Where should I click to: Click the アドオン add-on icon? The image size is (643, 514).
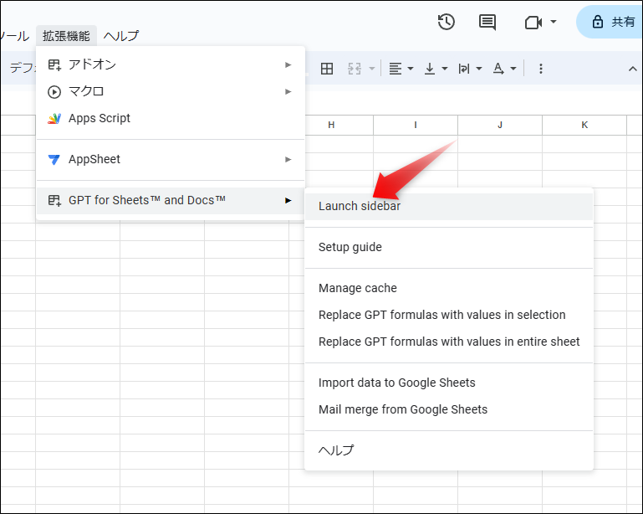(54, 64)
